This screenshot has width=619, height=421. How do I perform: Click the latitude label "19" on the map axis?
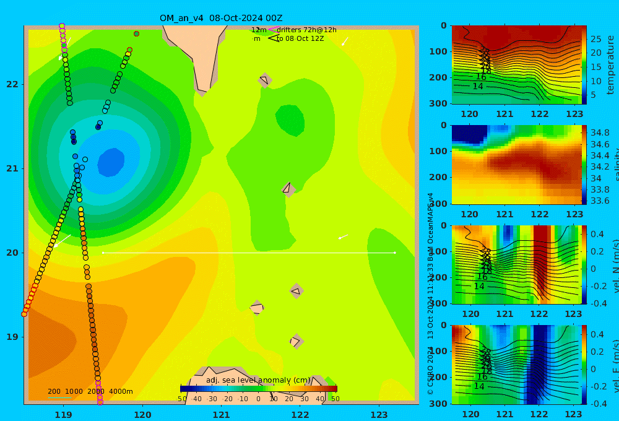point(12,337)
